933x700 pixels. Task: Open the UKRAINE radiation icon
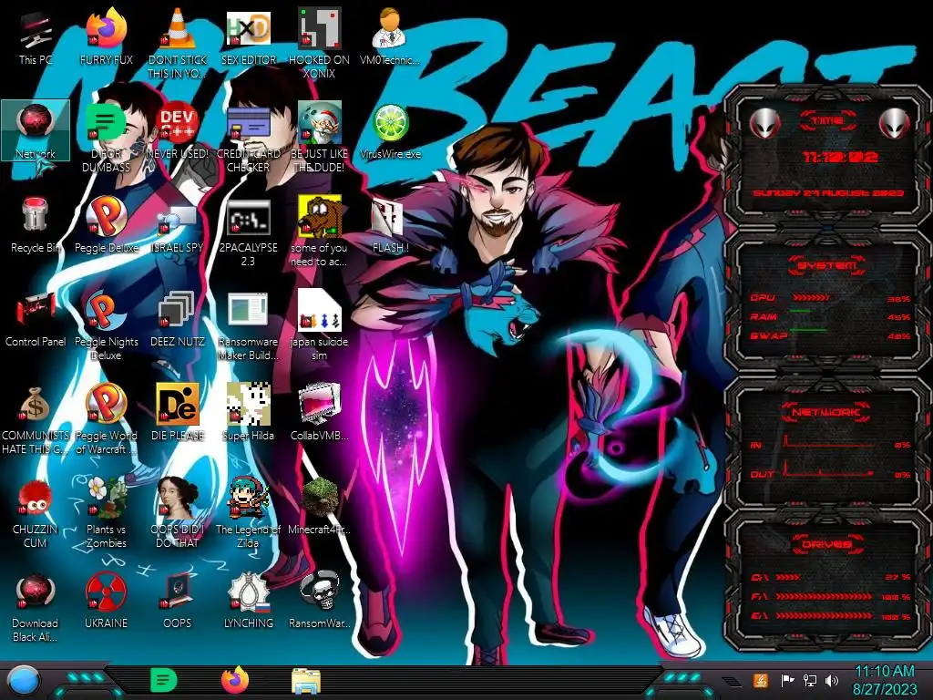click(x=106, y=600)
